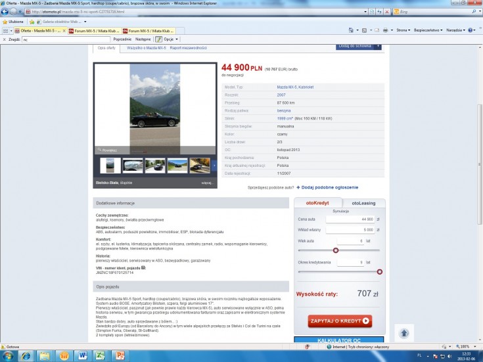Open the Narzędzia menu dropdown

pyautogui.click(x=455, y=30)
